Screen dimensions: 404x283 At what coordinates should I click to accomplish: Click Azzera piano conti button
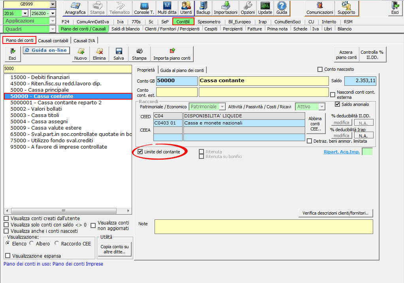(x=346, y=55)
